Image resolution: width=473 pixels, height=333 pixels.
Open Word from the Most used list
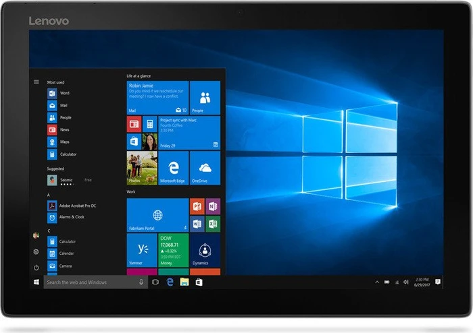pyautogui.click(x=59, y=93)
